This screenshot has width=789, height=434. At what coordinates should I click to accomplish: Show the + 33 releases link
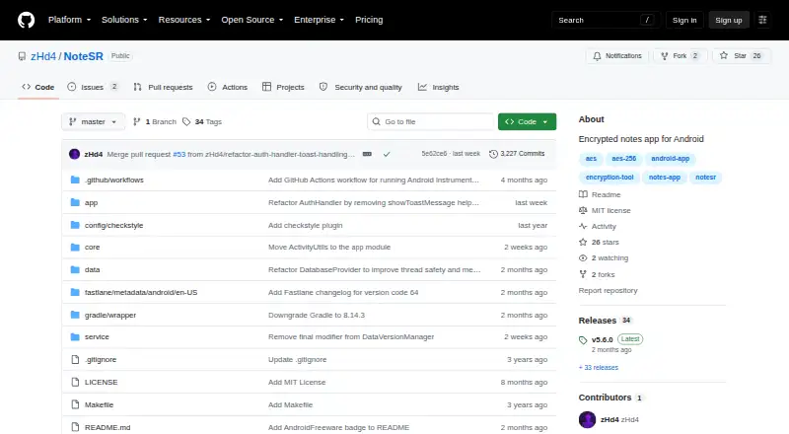pyautogui.click(x=599, y=368)
